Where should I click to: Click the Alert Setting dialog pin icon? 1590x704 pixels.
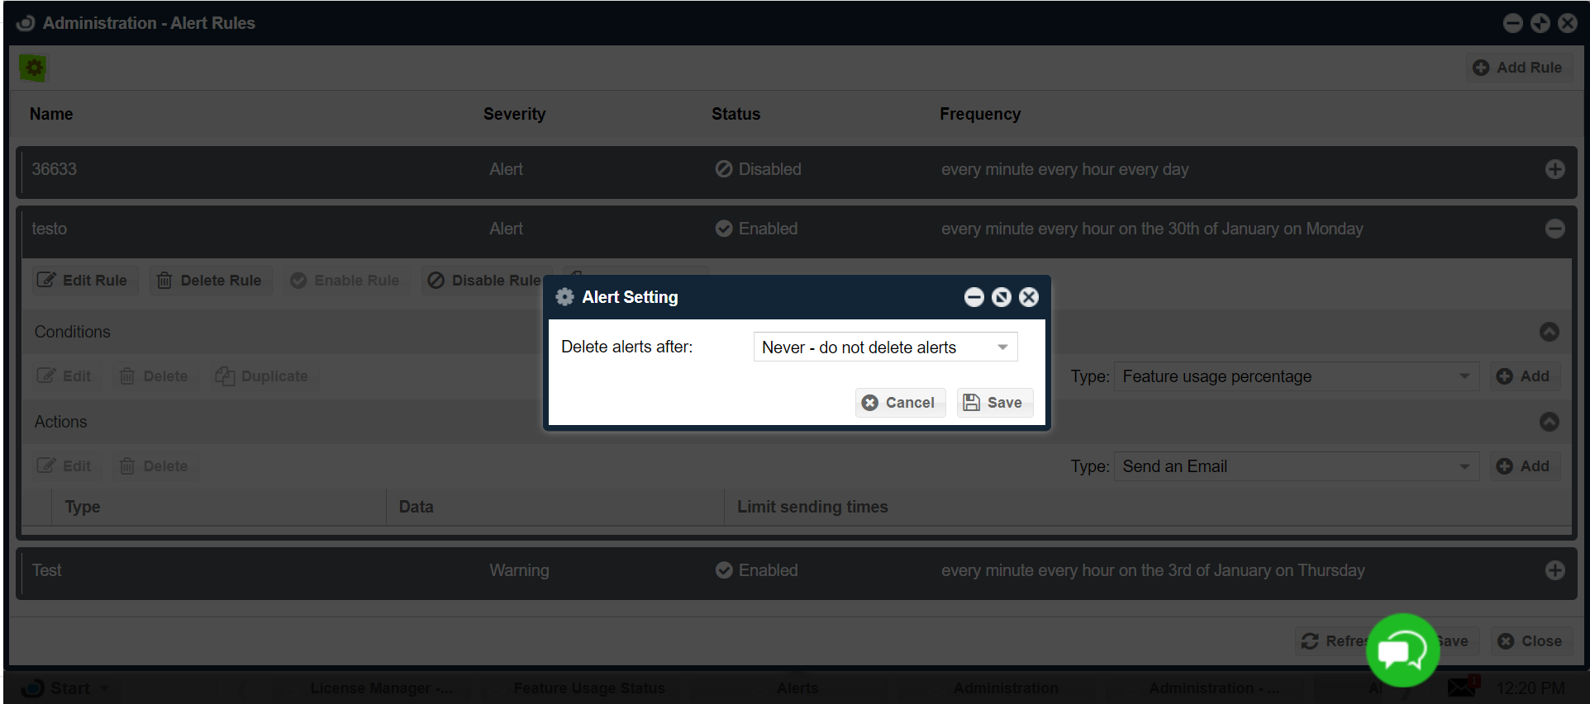coord(1001,297)
